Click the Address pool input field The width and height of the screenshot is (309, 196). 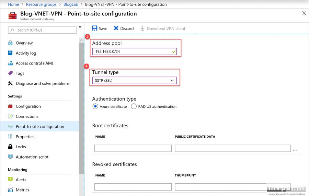coord(134,51)
